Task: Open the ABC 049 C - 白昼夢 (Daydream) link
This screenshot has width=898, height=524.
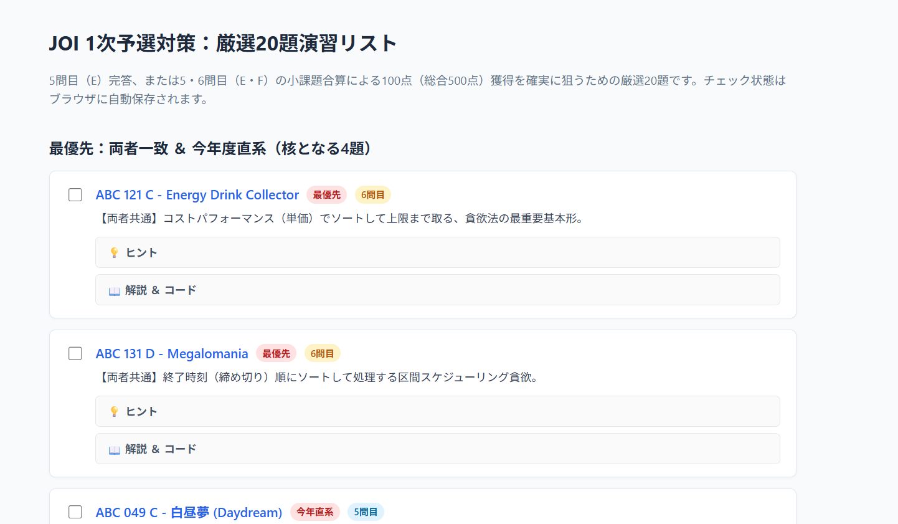Action: pyautogui.click(x=189, y=512)
